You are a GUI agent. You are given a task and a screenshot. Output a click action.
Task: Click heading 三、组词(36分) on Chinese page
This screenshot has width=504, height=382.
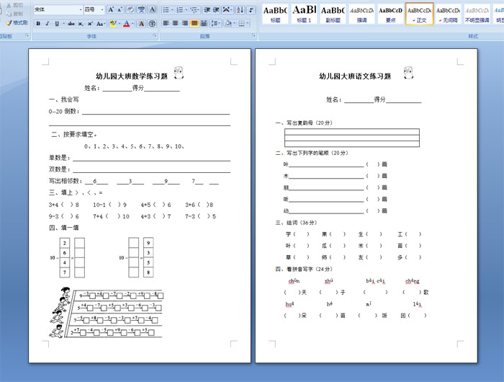coord(296,223)
